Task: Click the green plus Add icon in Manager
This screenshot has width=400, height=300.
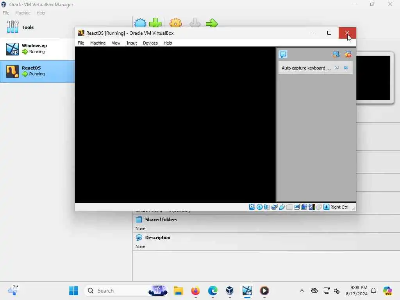Action: pyautogui.click(x=155, y=23)
